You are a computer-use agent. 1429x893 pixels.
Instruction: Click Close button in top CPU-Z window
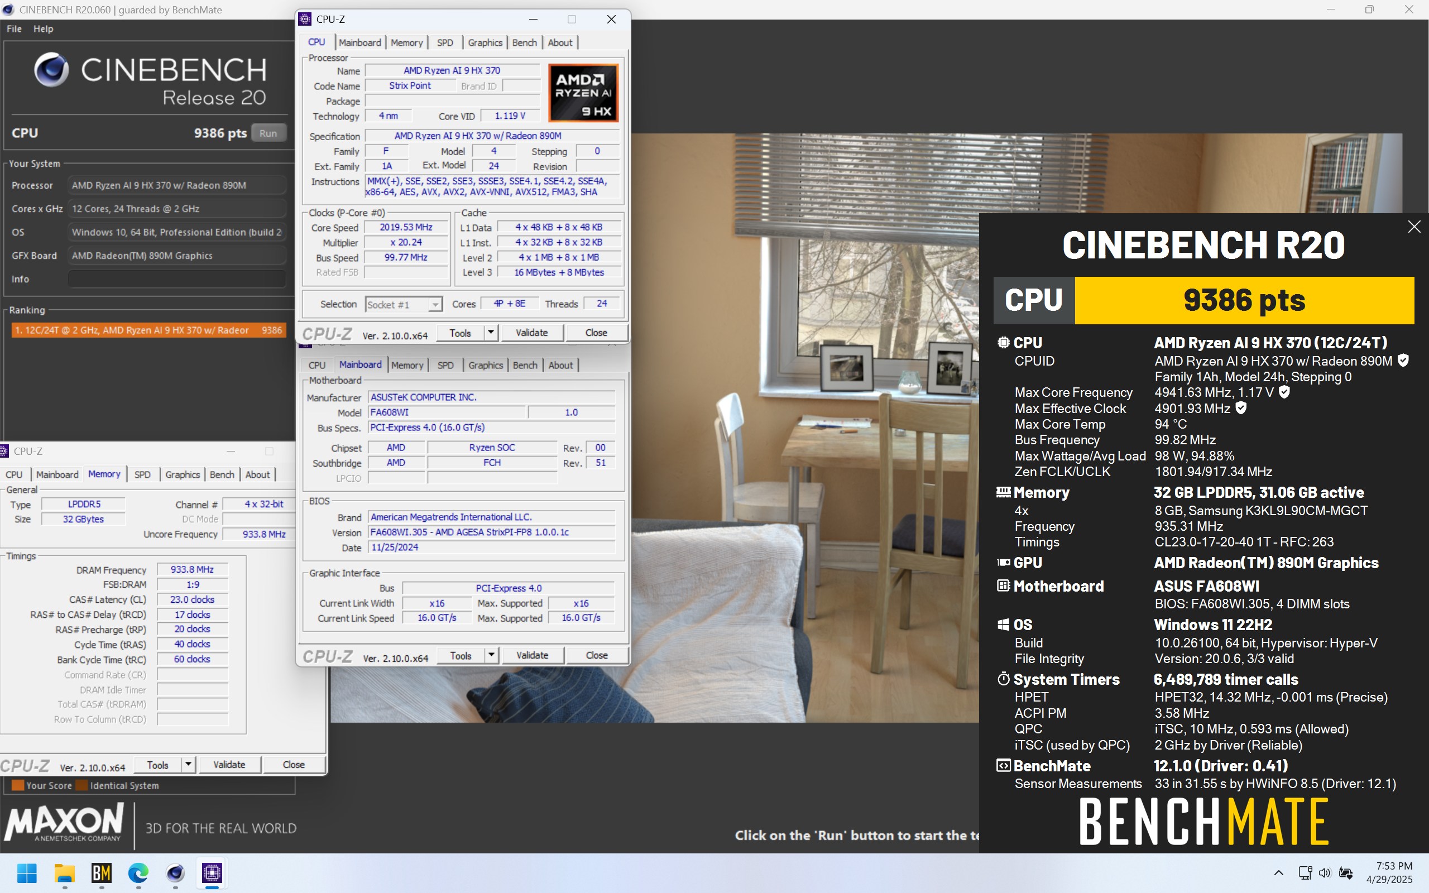pyautogui.click(x=596, y=333)
